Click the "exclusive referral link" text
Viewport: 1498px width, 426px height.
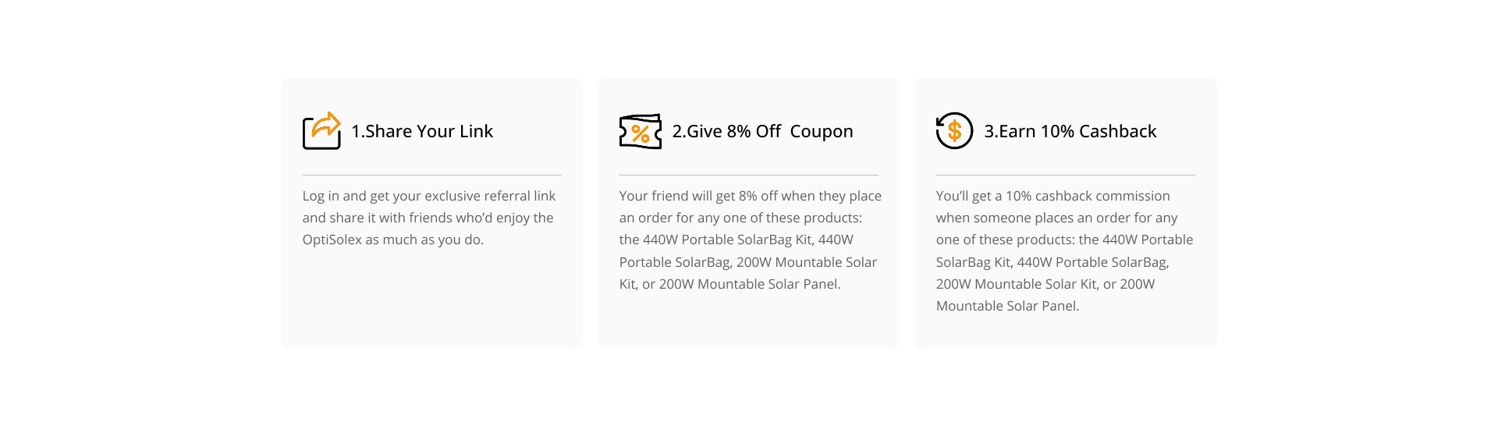pyautogui.click(x=490, y=196)
